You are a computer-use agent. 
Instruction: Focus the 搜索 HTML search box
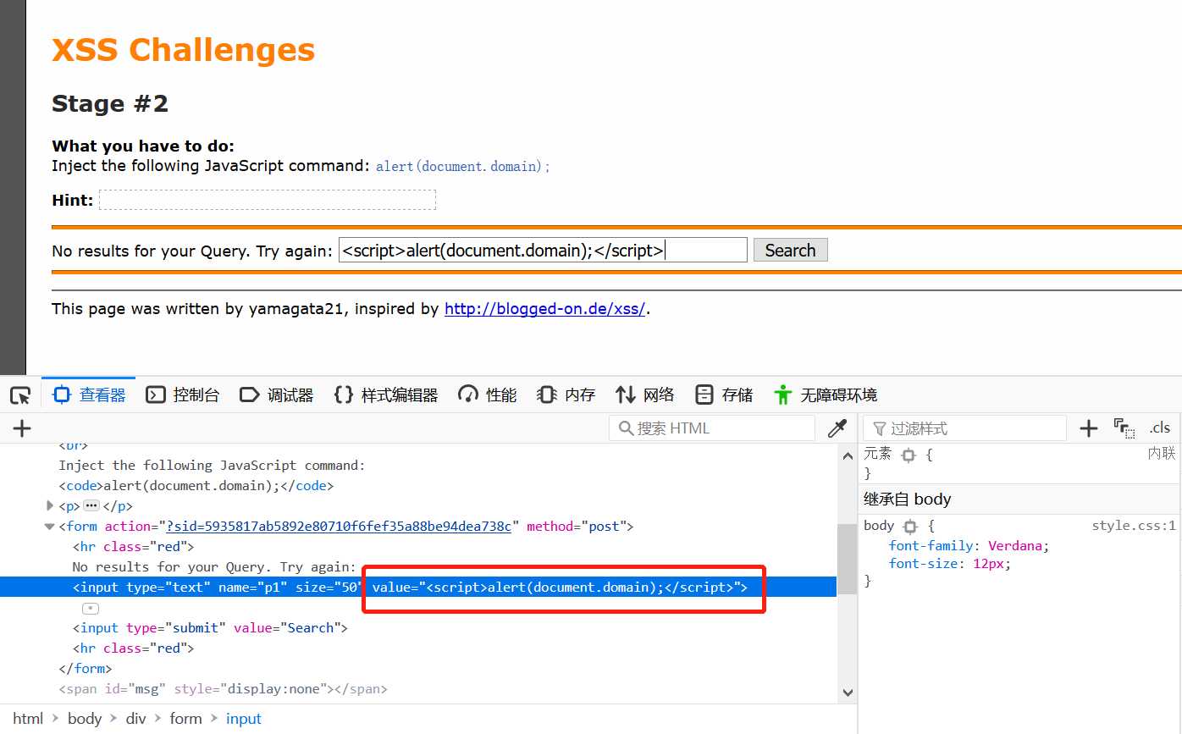click(711, 428)
